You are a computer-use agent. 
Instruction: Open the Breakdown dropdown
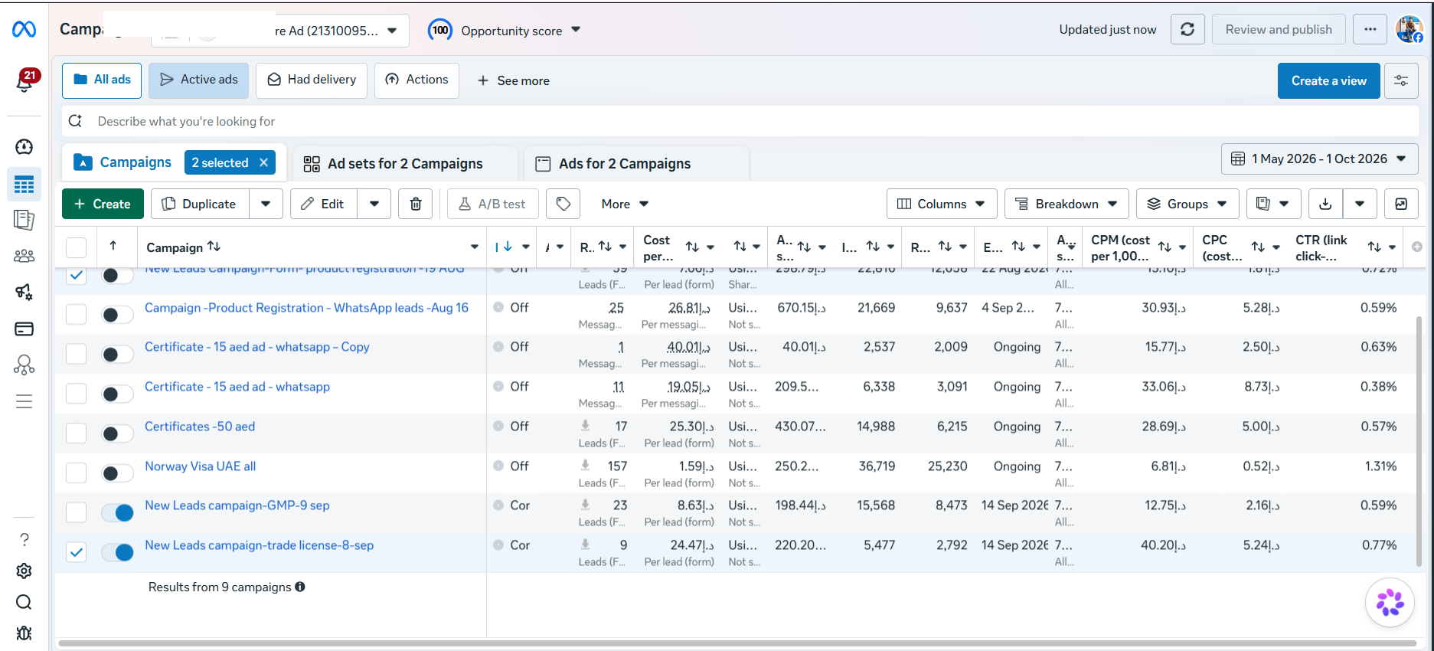click(1067, 204)
